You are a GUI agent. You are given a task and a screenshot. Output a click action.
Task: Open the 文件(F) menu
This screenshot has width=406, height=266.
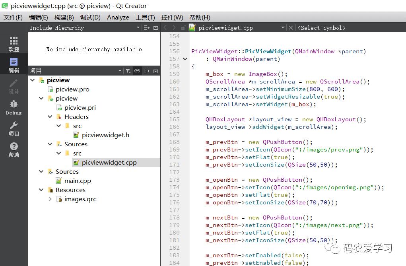point(13,17)
